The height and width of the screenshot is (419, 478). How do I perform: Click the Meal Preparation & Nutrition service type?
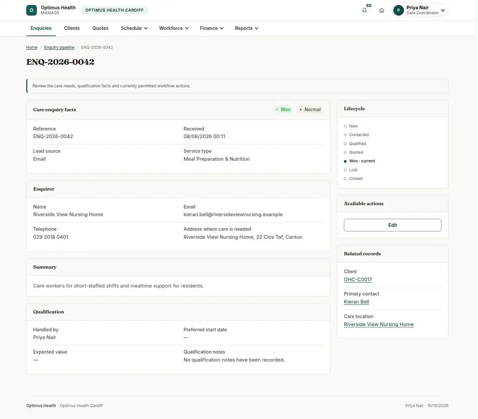coord(217,159)
